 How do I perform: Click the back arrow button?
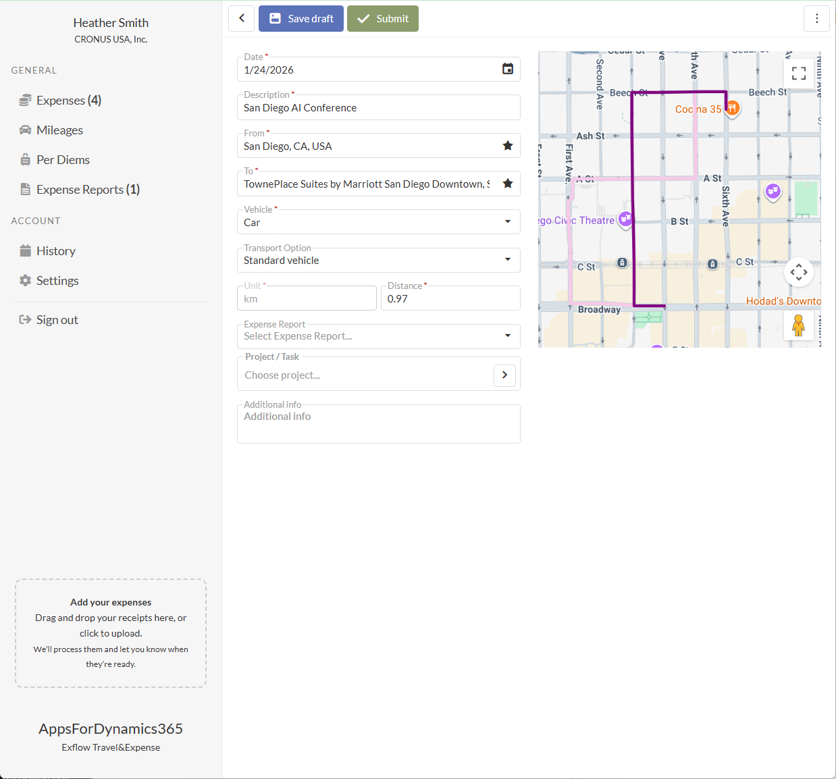click(x=242, y=19)
